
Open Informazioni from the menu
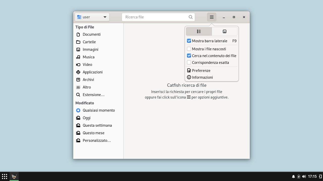click(x=202, y=77)
